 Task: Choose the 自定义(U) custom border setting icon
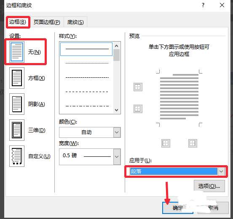coord(17,156)
